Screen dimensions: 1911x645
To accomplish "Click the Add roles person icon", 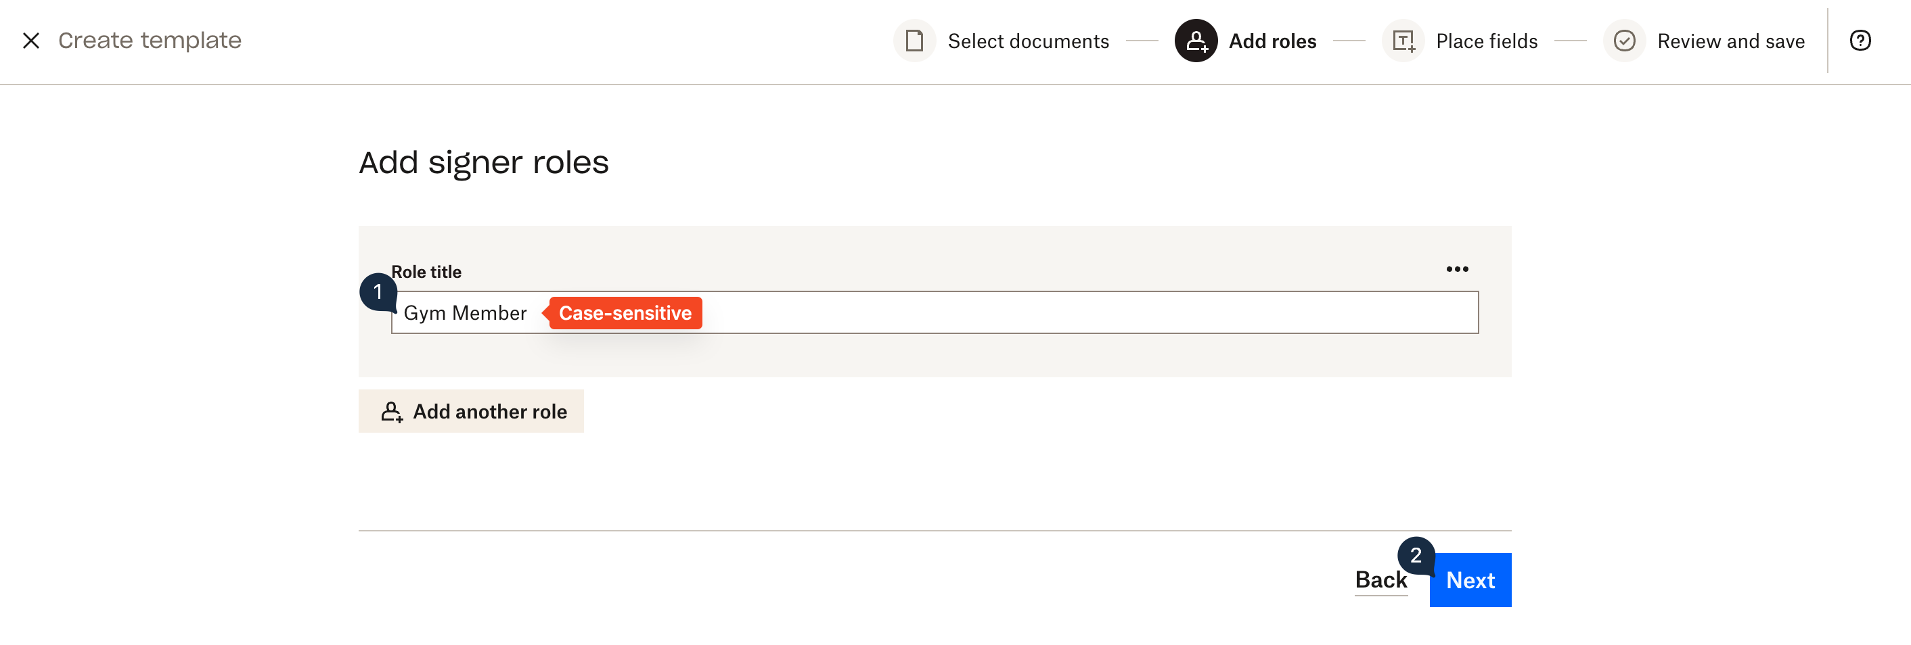I will coord(1196,41).
